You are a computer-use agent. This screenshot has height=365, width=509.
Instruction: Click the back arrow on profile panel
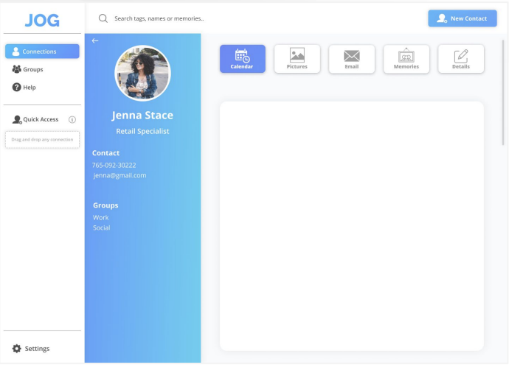tap(94, 41)
